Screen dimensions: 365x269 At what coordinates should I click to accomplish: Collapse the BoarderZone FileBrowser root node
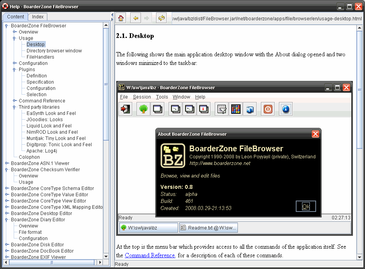coord(7,26)
